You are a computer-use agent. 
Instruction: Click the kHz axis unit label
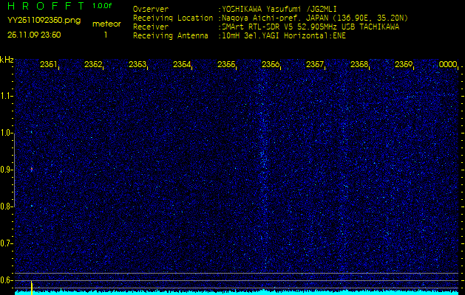(7, 60)
